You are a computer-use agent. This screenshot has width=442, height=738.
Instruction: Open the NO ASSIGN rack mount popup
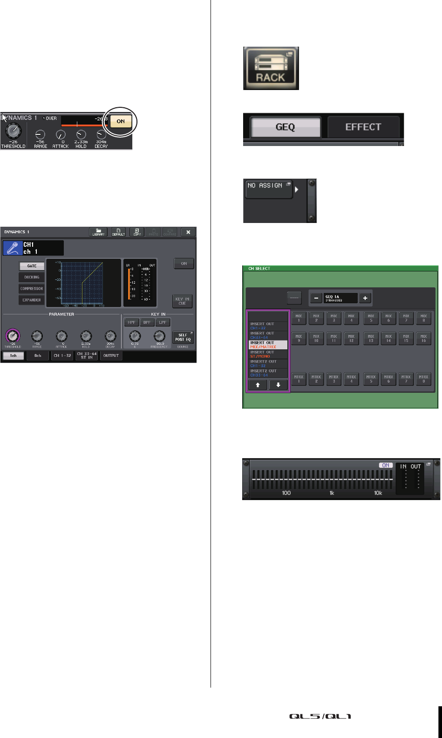pyautogui.click(x=268, y=189)
